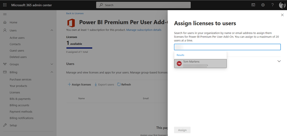Expand the Groups navigation section
This screenshot has width=287, height=136.
coord(52,64)
